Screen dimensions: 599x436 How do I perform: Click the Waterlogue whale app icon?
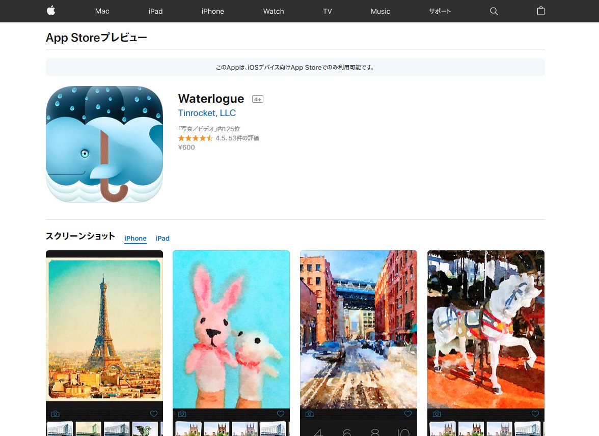[104, 144]
